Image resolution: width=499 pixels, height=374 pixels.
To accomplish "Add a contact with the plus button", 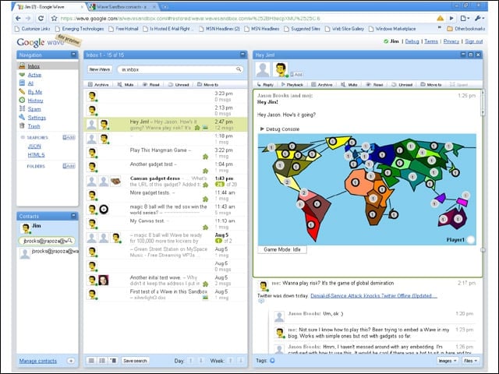I will coord(71,361).
